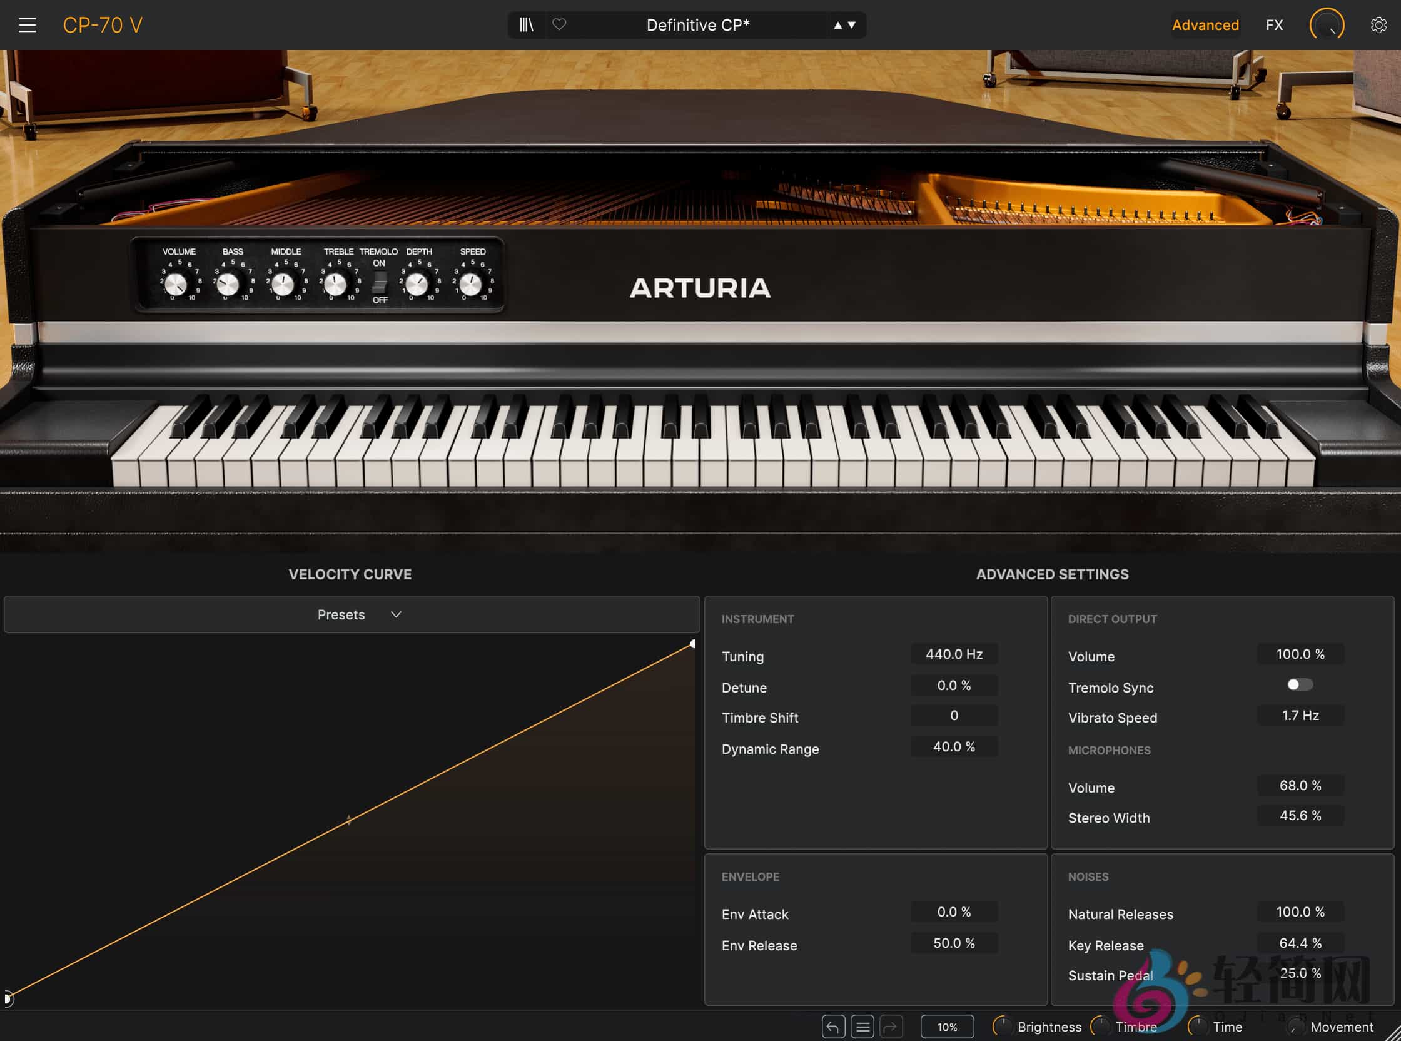This screenshot has height=1041, width=1401.
Task: Click the Tuning 440.0 Hz value field
Action: [x=953, y=654]
